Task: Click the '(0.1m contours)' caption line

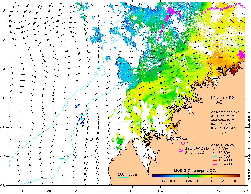Action: pyautogui.click(x=223, y=116)
